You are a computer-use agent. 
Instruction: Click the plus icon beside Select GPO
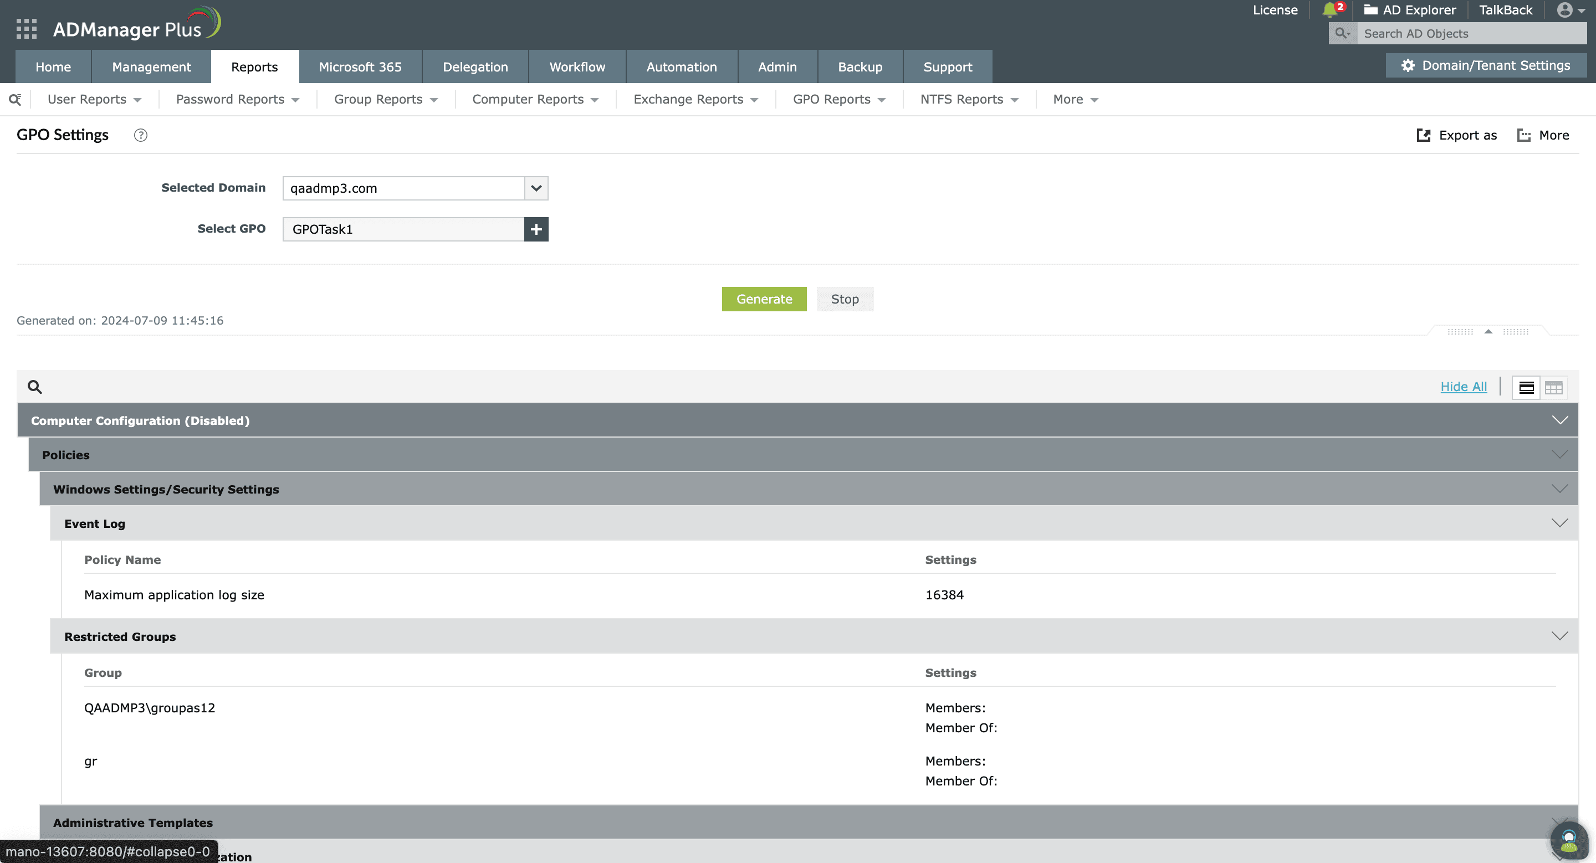point(536,229)
